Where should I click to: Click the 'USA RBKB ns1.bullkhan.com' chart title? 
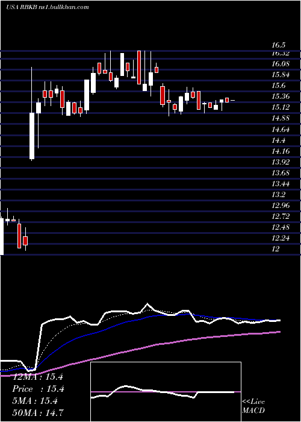pyautogui.click(x=48, y=7)
